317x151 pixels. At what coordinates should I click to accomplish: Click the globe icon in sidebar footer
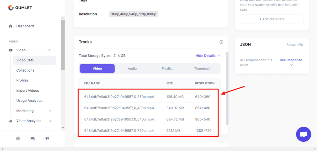(x=18, y=139)
